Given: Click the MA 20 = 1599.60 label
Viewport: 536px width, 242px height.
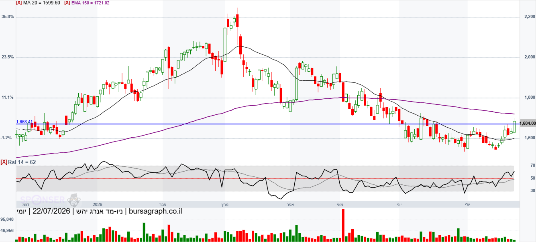Looking at the screenshot, I should tap(42, 2).
